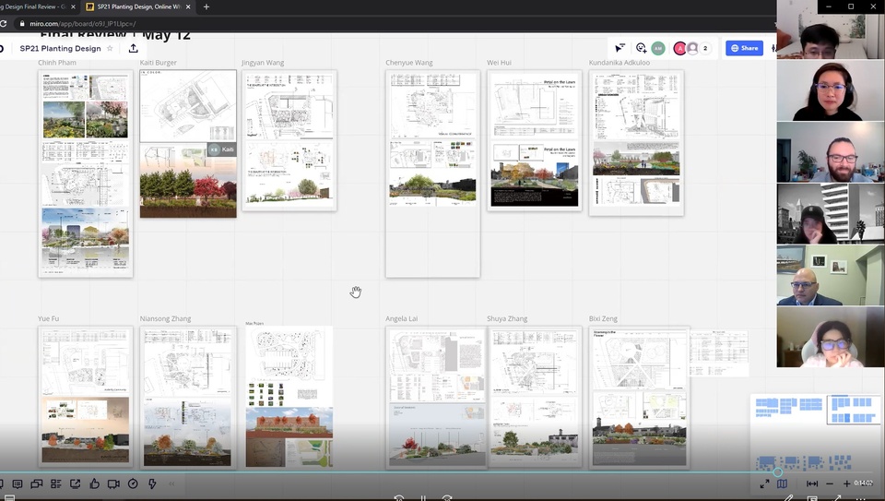Zoom in with the plus button
Screen dimensions: 885x501
tap(846, 484)
